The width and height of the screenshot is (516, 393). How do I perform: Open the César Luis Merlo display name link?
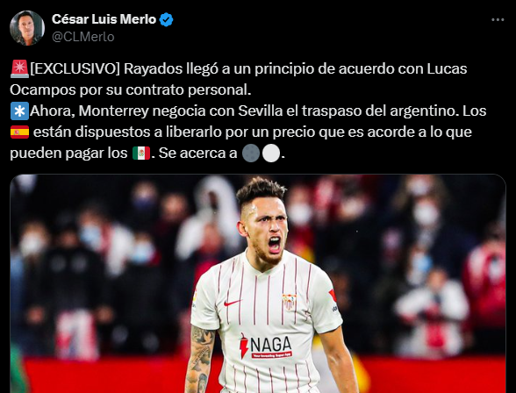104,19
